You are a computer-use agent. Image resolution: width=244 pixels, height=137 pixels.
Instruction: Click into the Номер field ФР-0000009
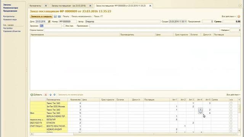68,22
